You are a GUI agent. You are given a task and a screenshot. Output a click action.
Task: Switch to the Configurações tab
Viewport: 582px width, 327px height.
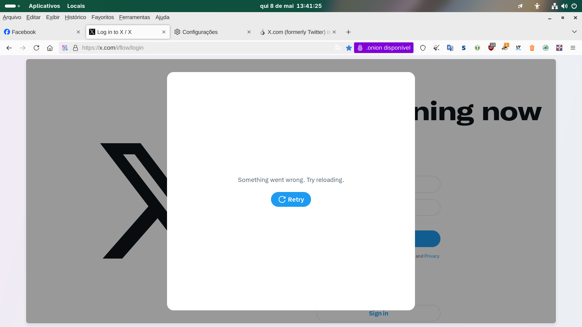pos(213,32)
